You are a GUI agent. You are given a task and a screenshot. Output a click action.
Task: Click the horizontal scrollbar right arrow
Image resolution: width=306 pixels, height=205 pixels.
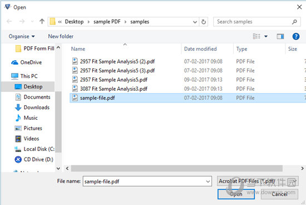(302, 168)
